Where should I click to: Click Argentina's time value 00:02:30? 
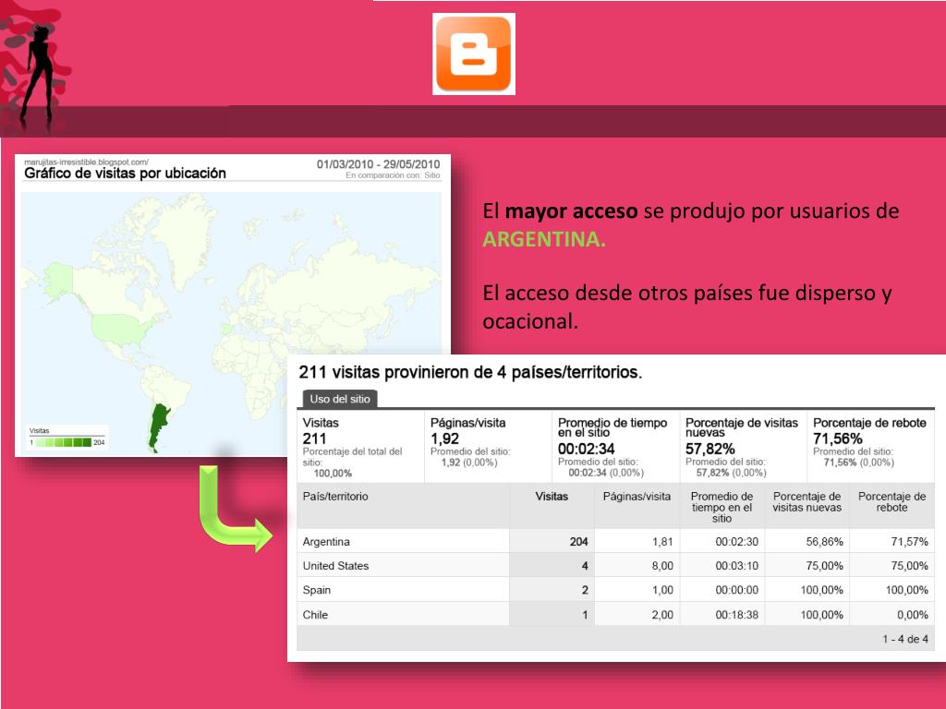pos(736,541)
